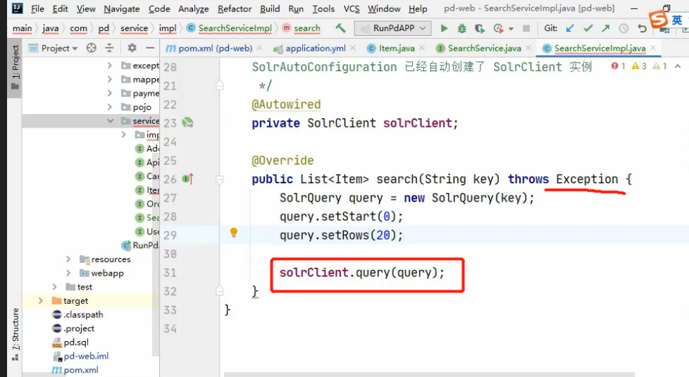Click line number 31 in gutter
Image resolution: width=689 pixels, height=377 pixels.
170,273
